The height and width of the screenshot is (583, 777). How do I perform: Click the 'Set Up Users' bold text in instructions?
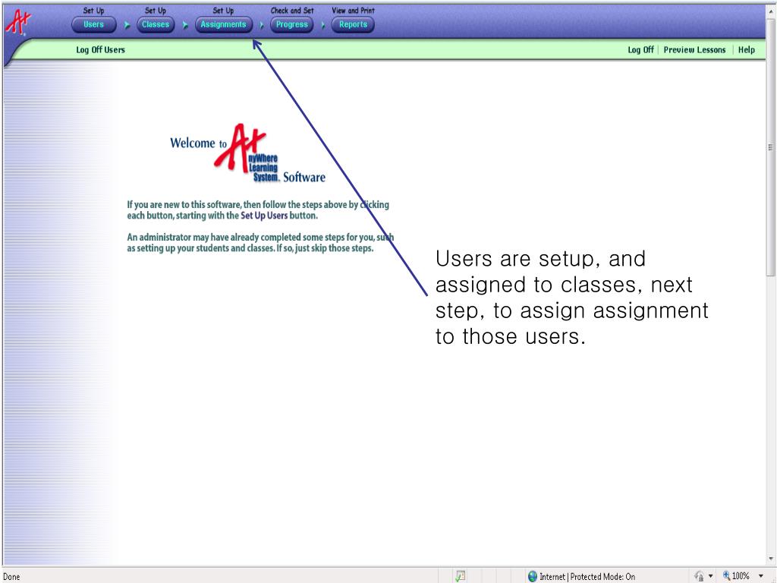tap(264, 216)
